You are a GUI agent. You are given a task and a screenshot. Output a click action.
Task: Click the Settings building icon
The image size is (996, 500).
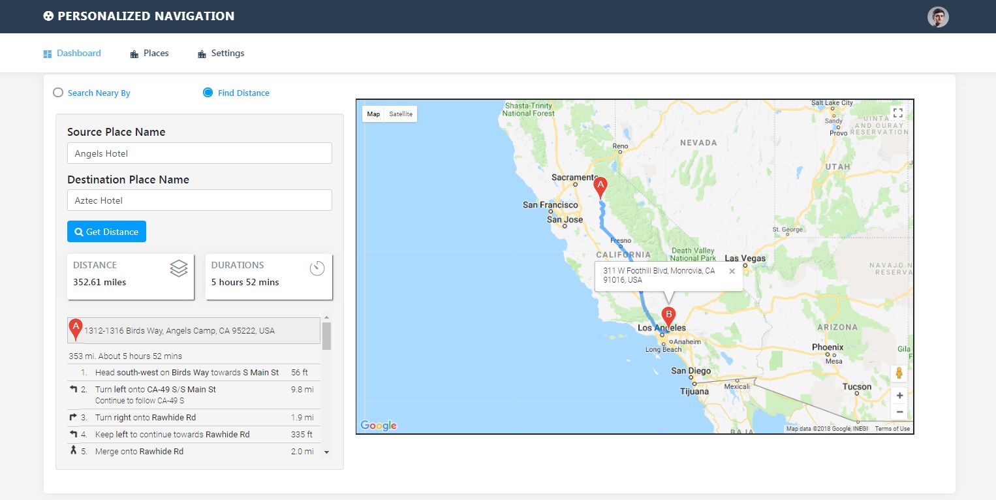[x=202, y=54]
